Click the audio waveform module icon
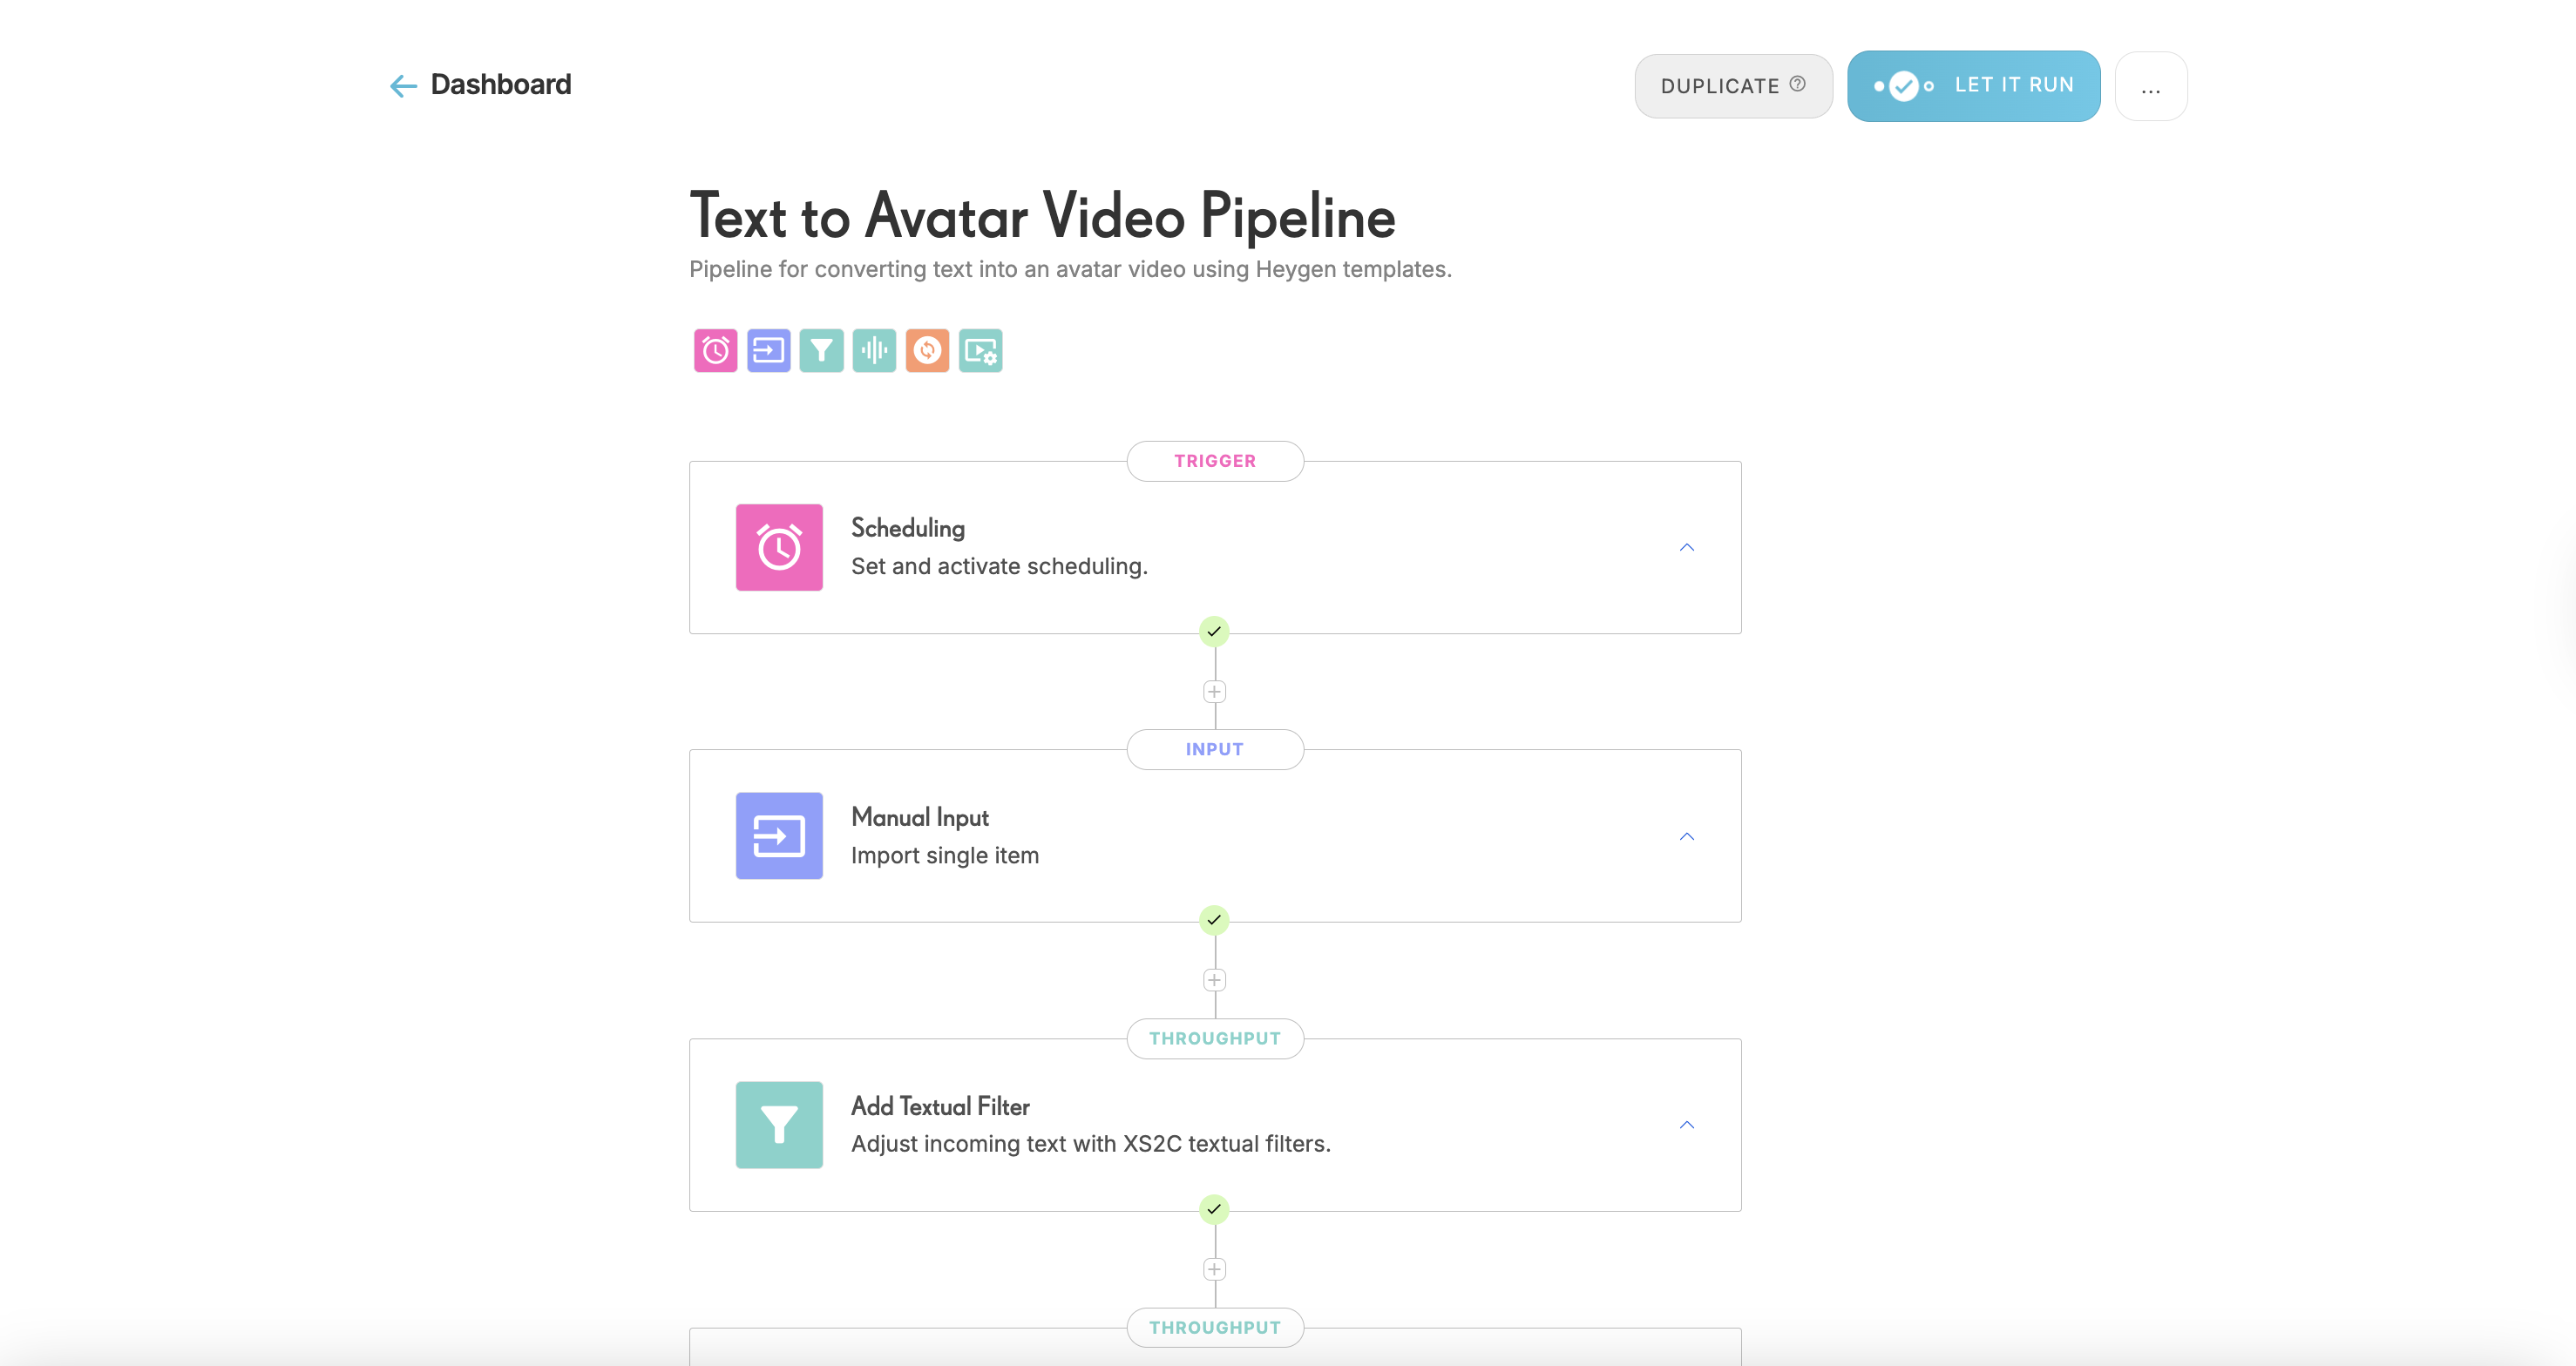2576x1366 pixels. coord(874,350)
